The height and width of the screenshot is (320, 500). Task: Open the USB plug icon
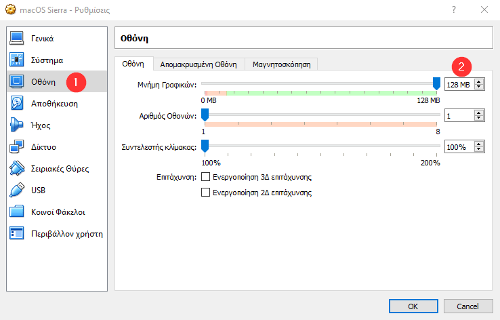[16, 190]
